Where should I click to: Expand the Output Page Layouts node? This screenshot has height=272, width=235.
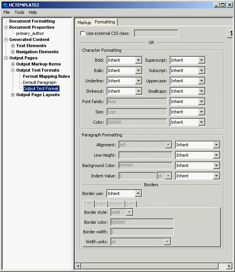[13, 95]
